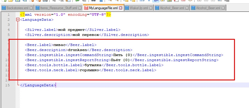Click the opening <Beer.label> tag
The height and width of the screenshot is (108, 249).
point(39,45)
